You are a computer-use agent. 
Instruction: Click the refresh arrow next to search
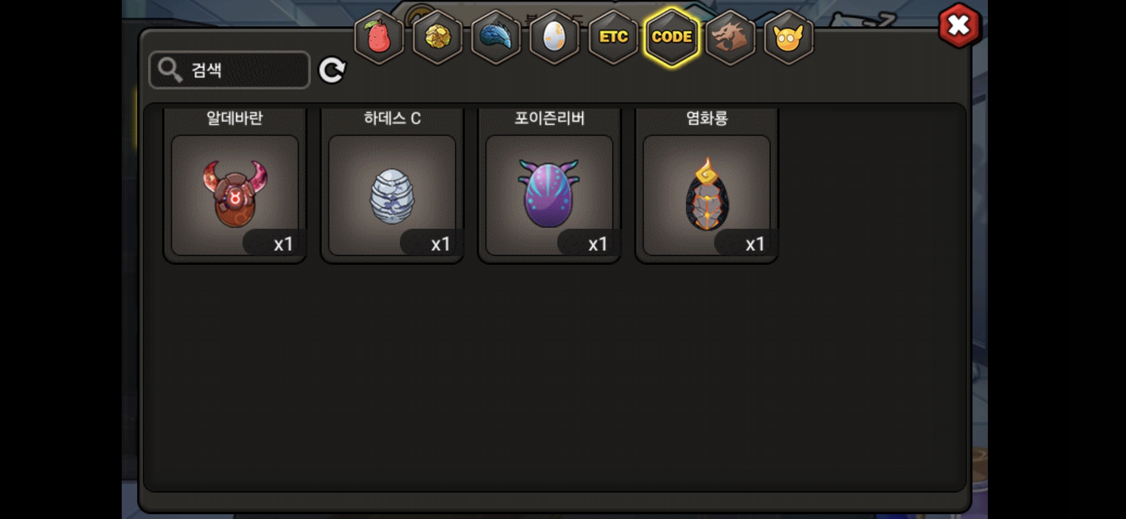pos(332,70)
